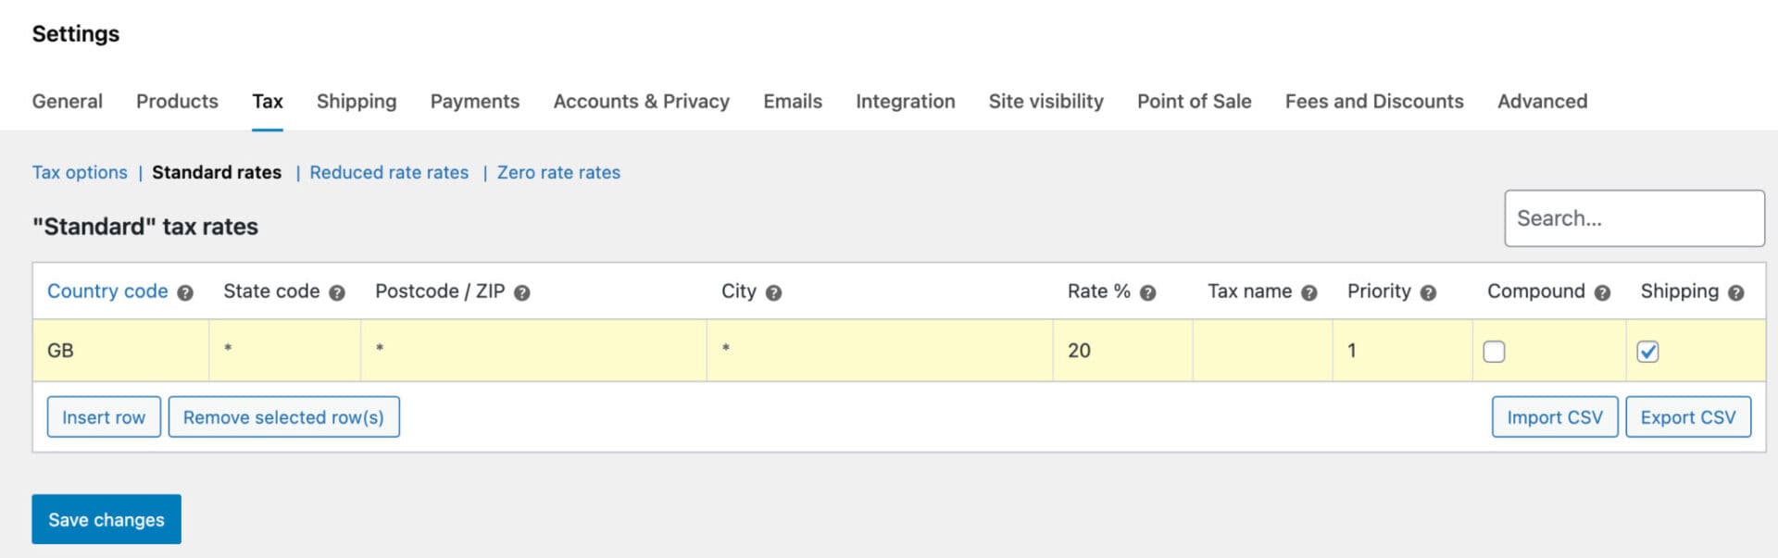Click the Import CSV button
Screen dimensions: 1778x558
[x=1555, y=417]
